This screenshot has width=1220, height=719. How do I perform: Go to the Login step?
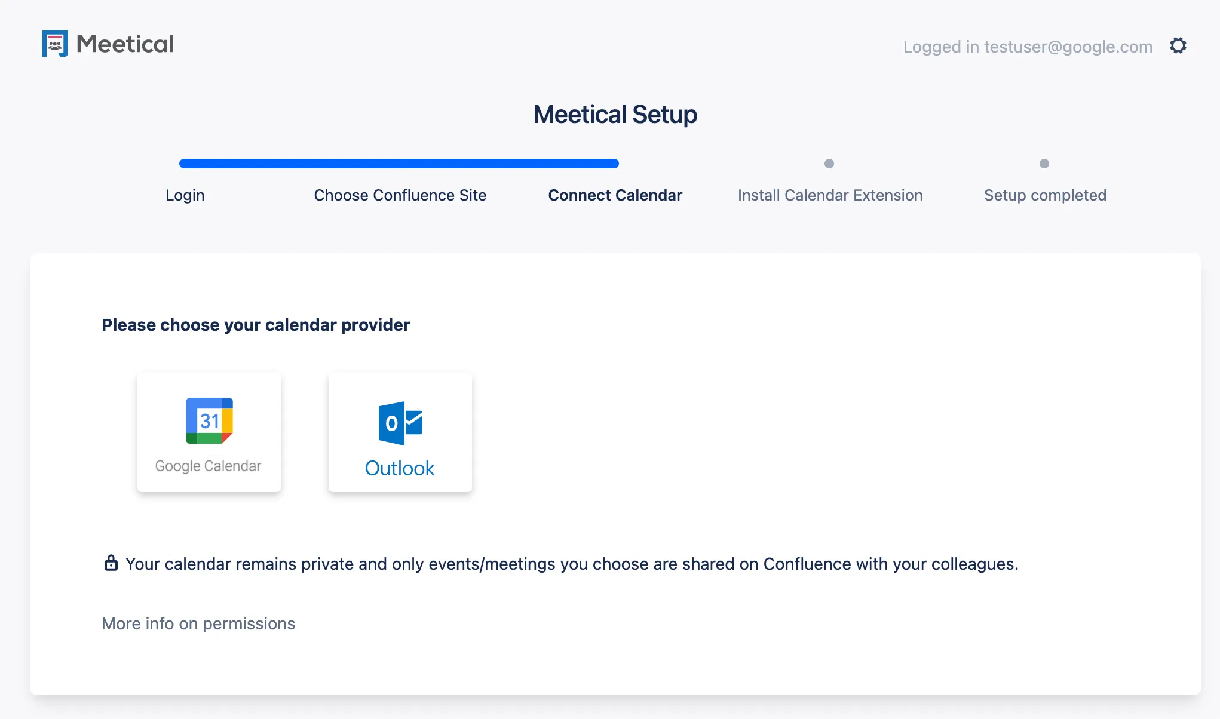[x=185, y=195]
